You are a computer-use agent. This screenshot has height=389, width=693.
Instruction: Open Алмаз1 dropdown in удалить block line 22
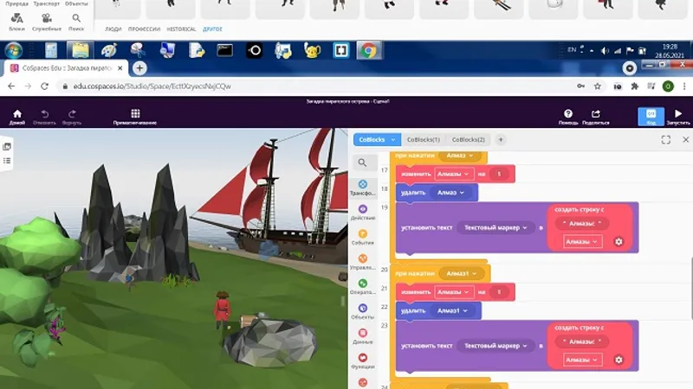[x=452, y=311]
